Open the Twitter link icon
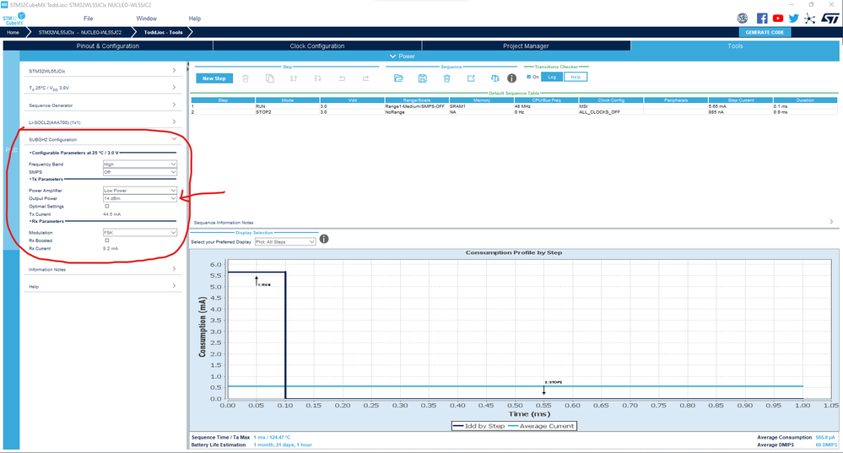This screenshot has width=843, height=453. 793,19
